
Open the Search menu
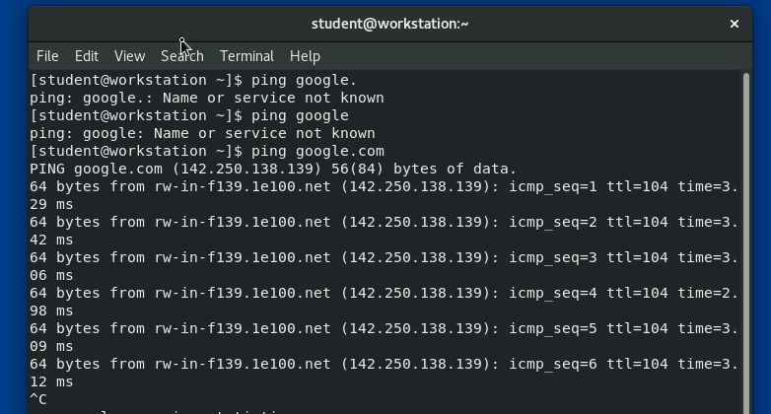(181, 56)
